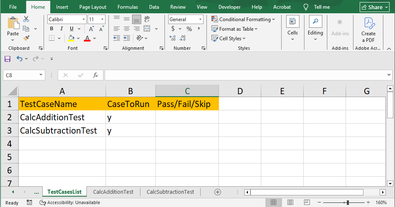This screenshot has height=207, width=395.
Task: Click the Cut scissors icon
Action: point(26,19)
